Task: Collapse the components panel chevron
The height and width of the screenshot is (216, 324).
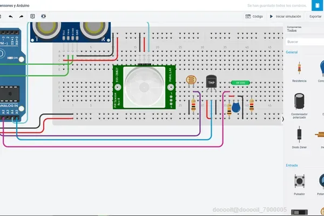Action: pyautogui.click(x=283, y=119)
